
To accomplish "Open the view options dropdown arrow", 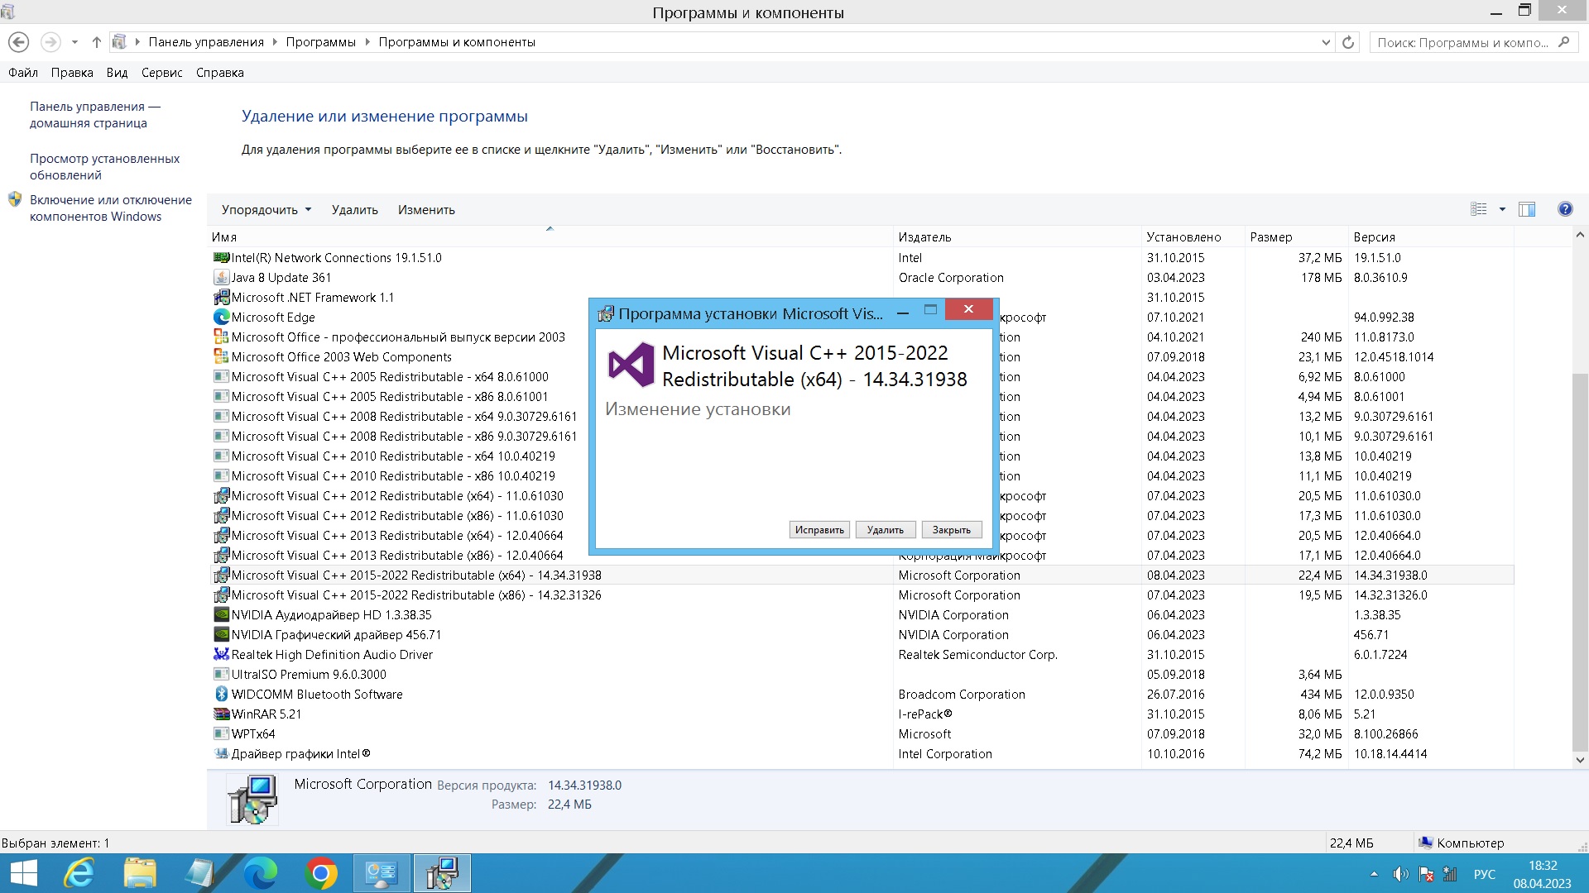I will [1502, 209].
